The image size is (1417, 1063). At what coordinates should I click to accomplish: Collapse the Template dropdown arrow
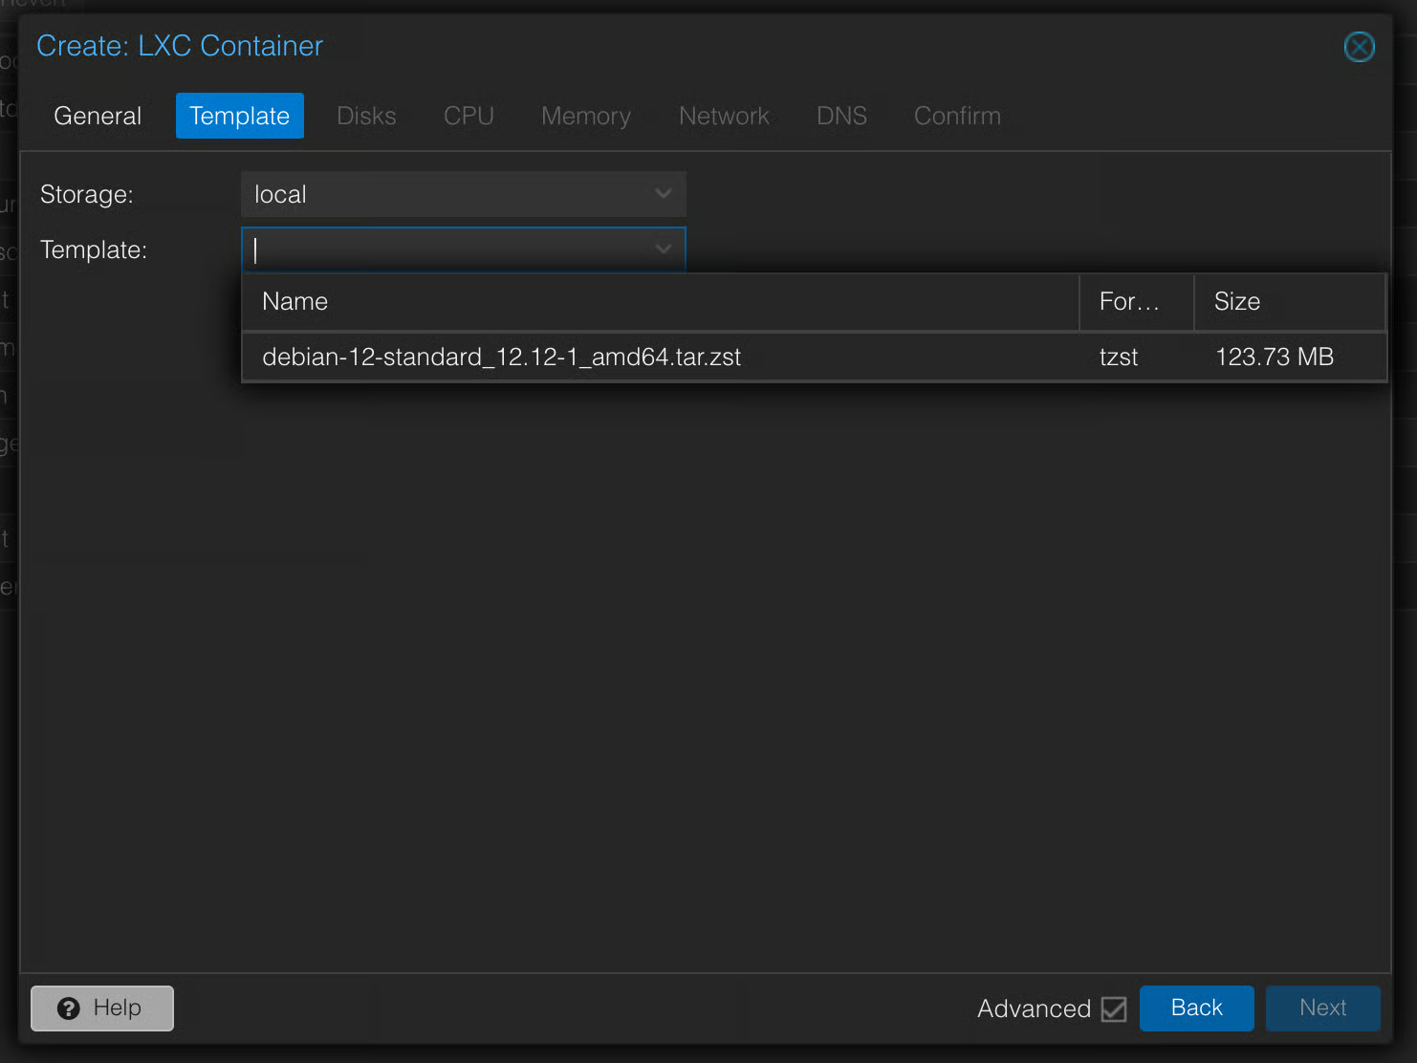(x=663, y=249)
